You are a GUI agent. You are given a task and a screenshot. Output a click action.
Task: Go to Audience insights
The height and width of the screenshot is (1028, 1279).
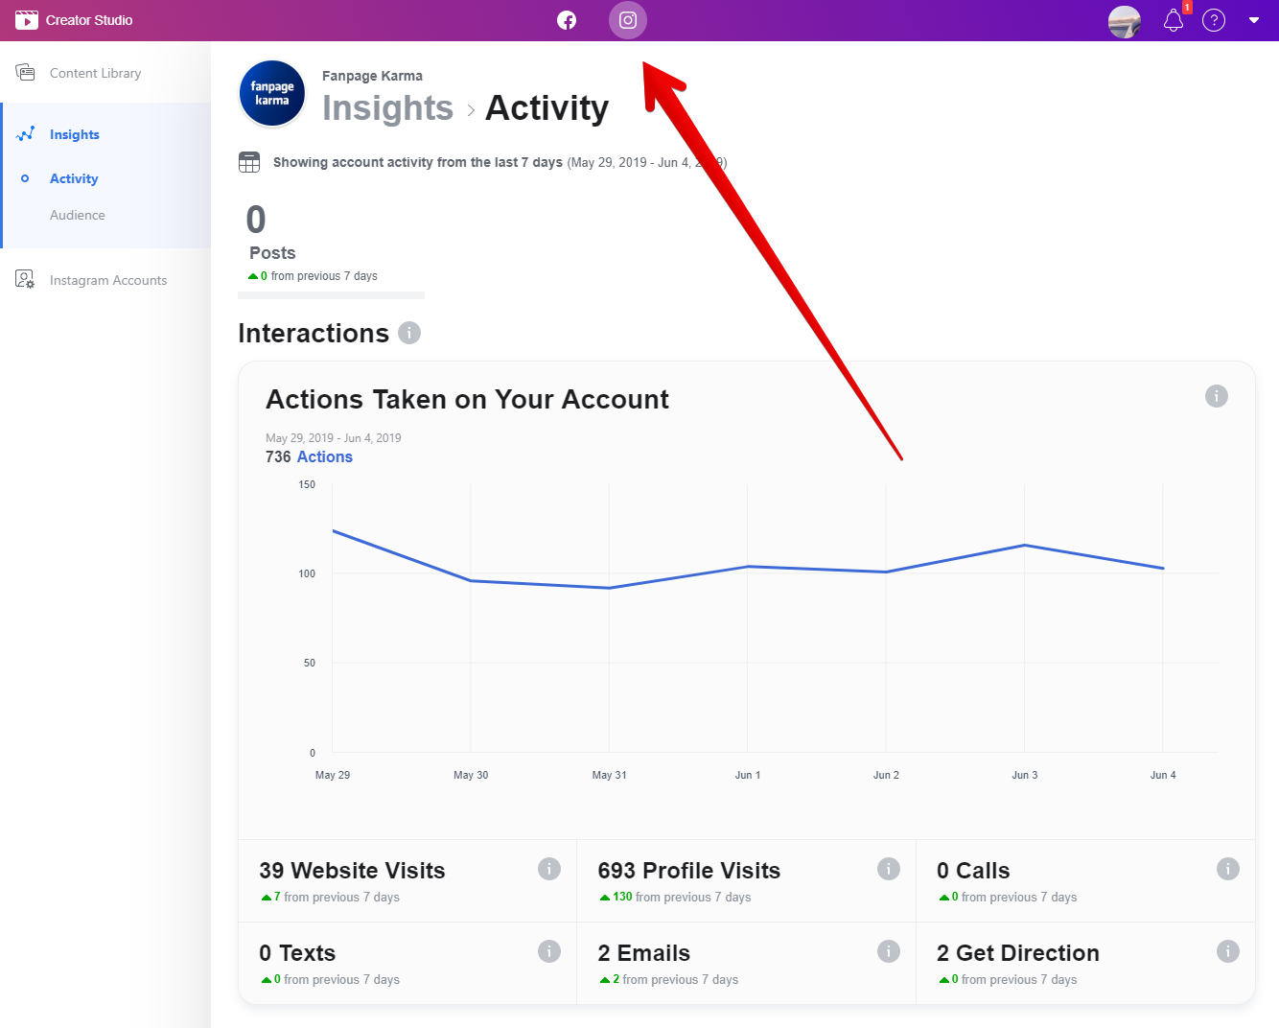point(78,215)
